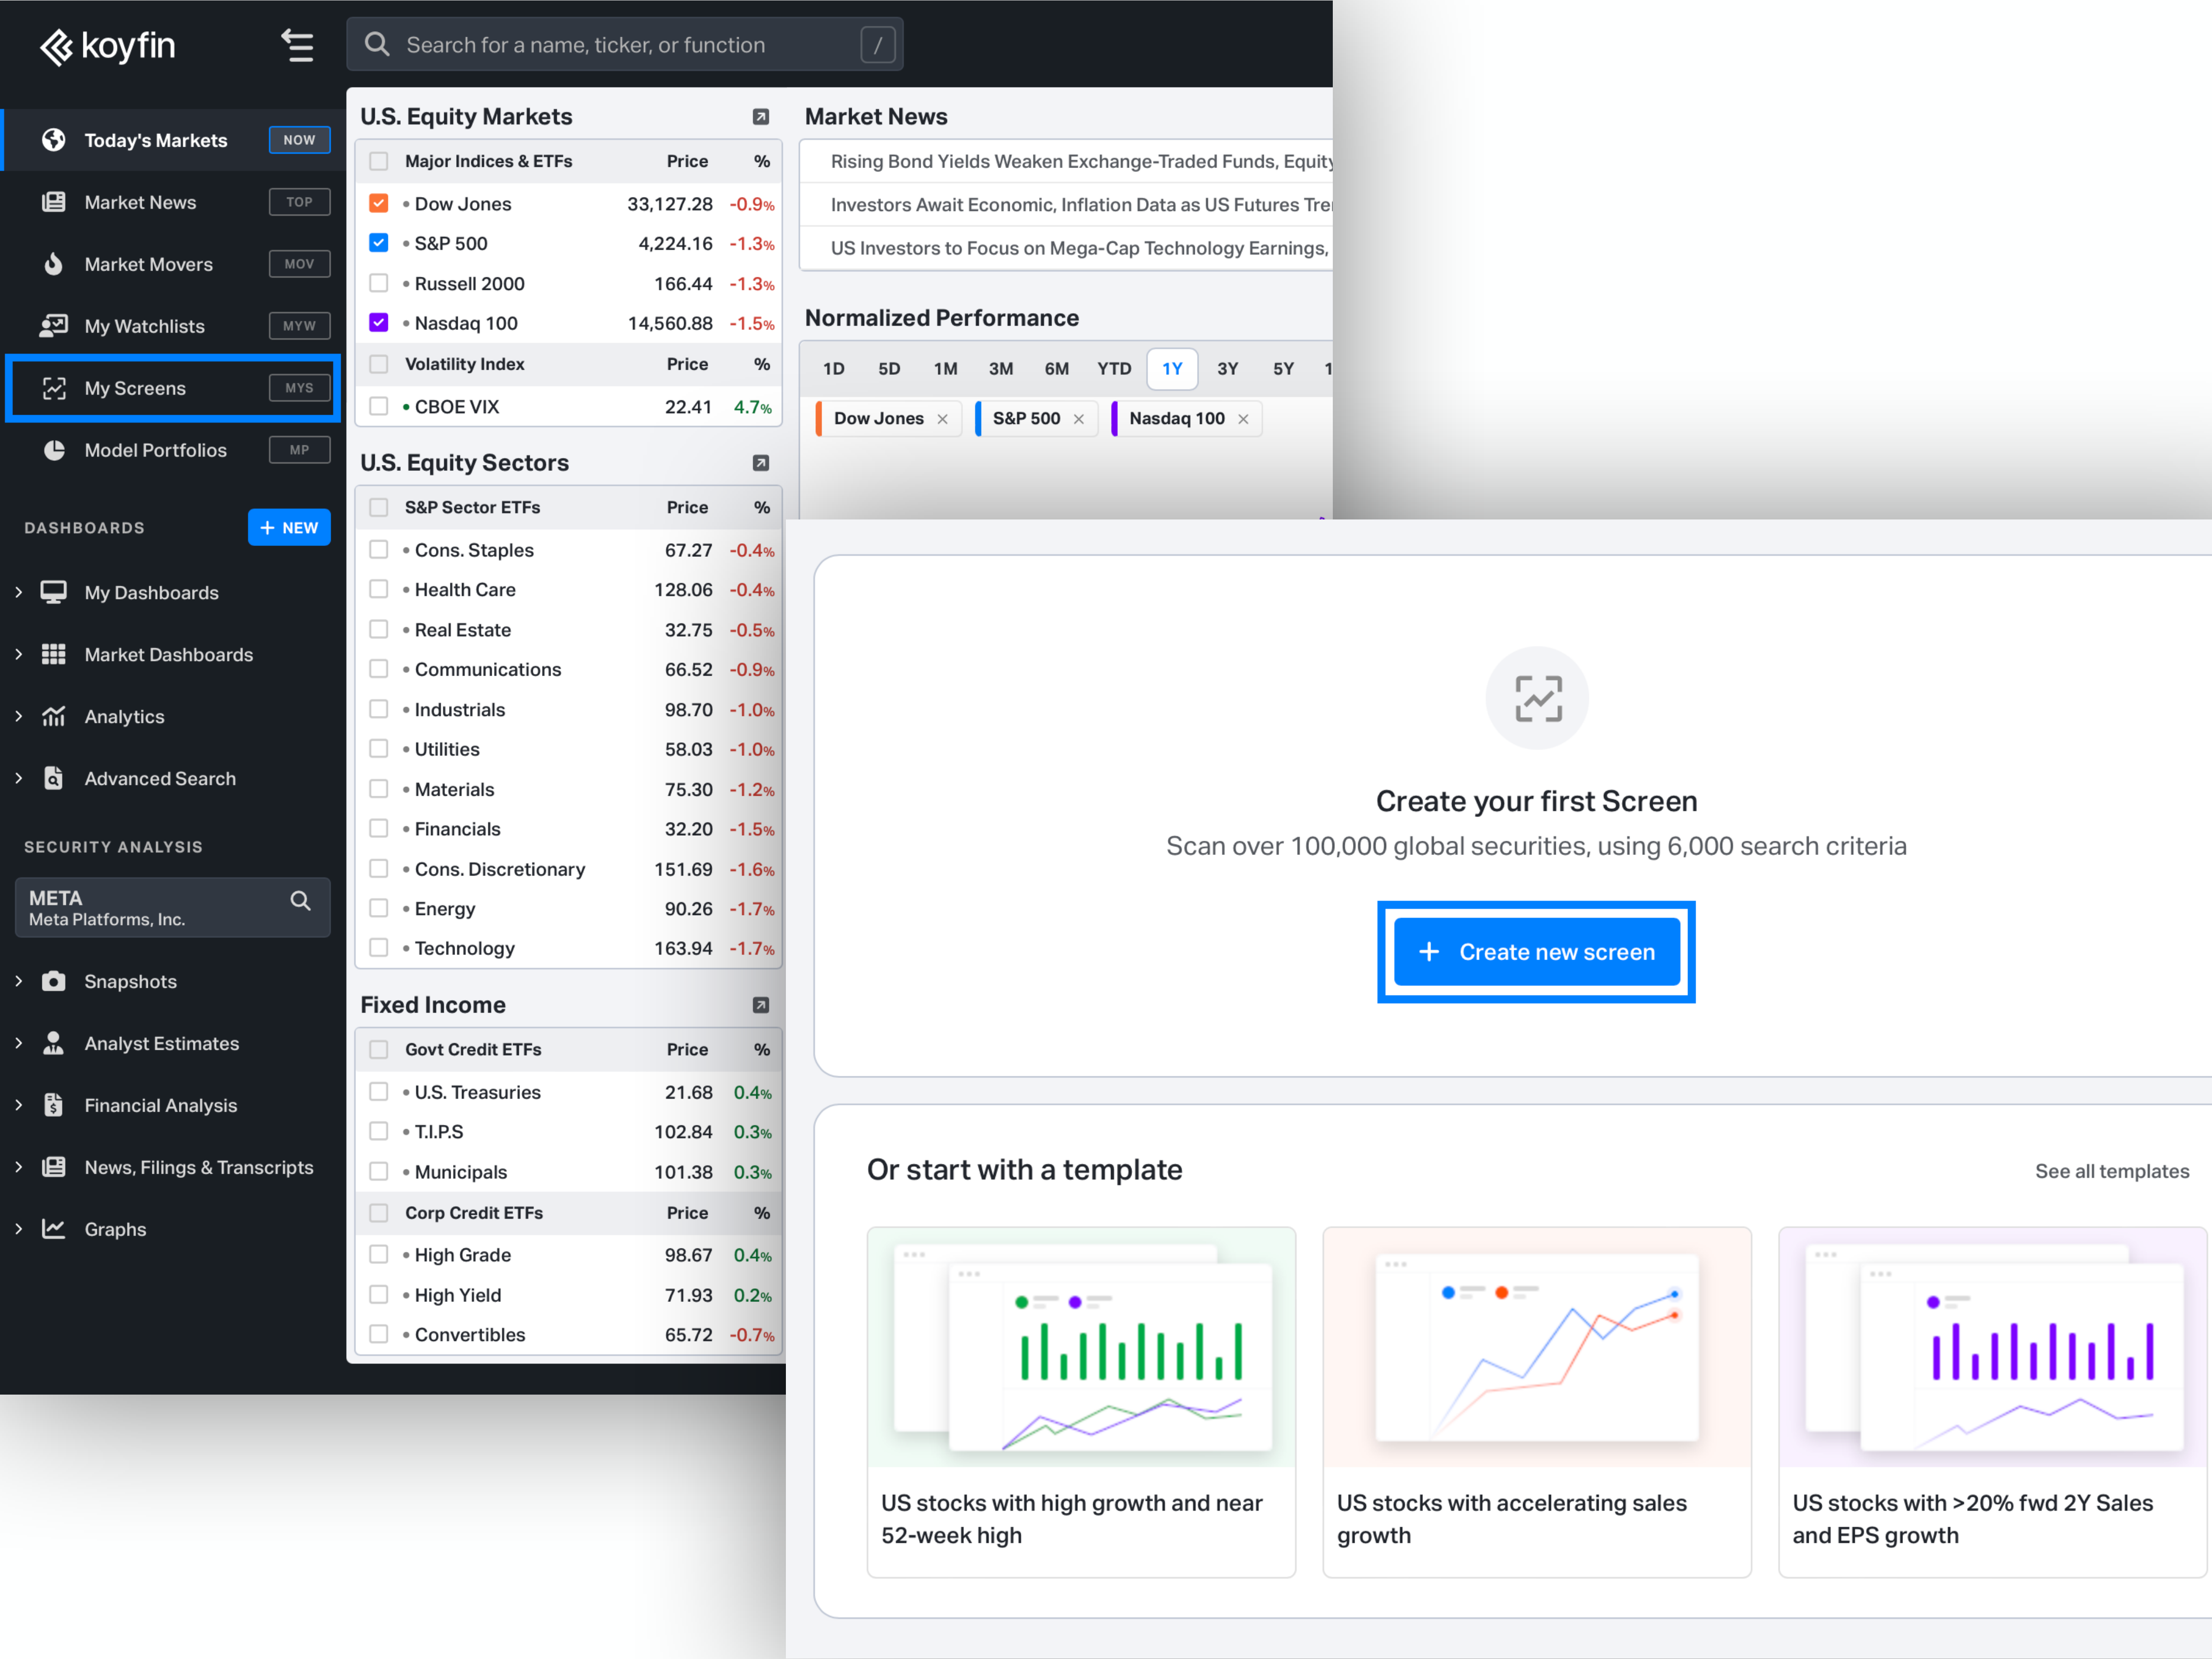
Task: Select the 5D performance period tab
Action: click(x=889, y=369)
